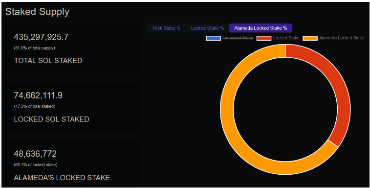Click the 81.6% of total supply text
This screenshot has height=188, width=370.
(x=34, y=48)
